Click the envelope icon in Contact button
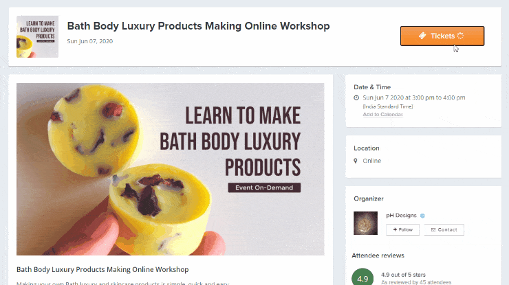Image resolution: width=509 pixels, height=285 pixels. click(x=433, y=229)
